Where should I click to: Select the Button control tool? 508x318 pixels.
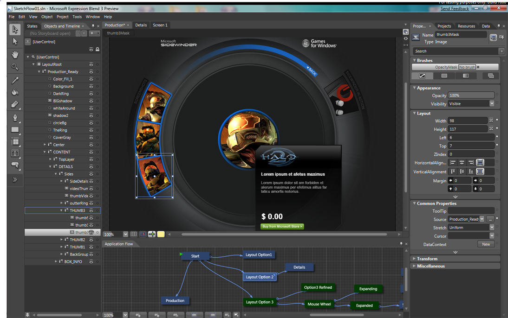point(15,165)
